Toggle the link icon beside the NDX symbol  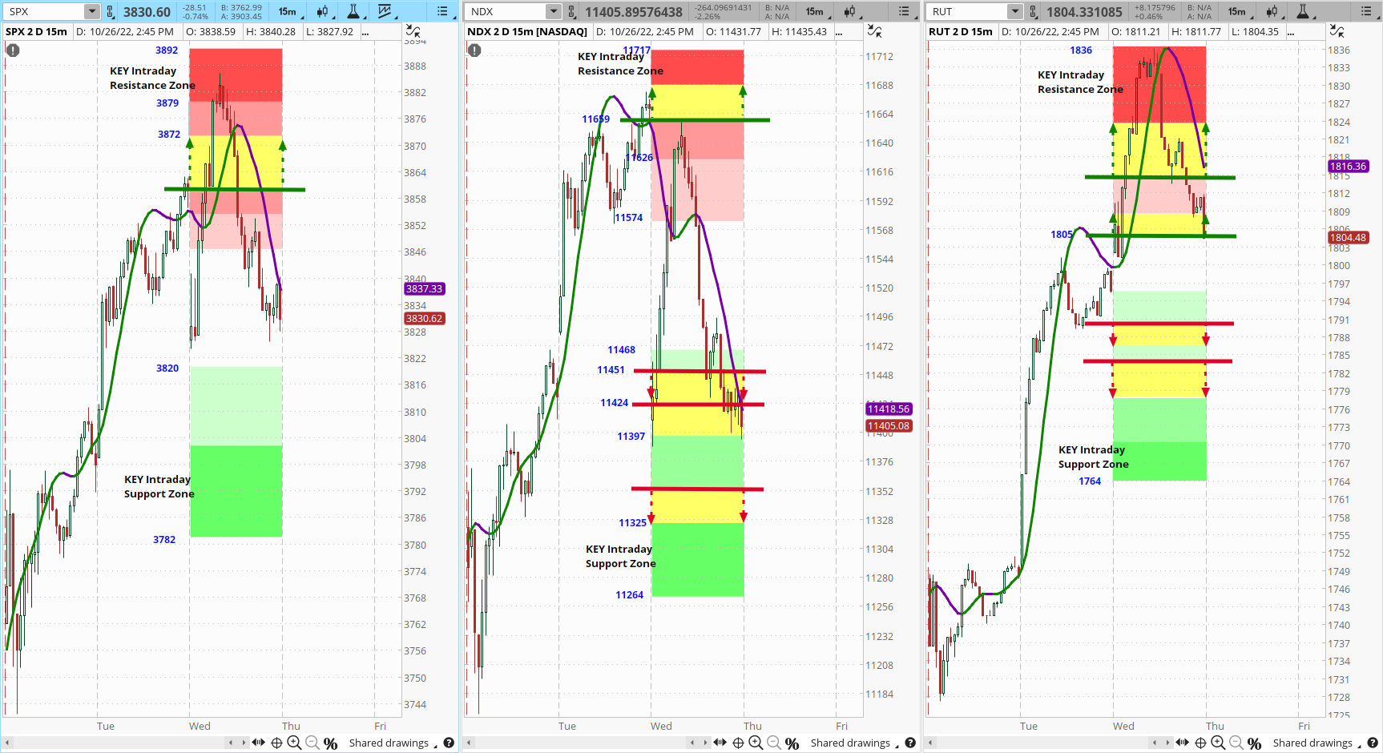click(x=571, y=11)
